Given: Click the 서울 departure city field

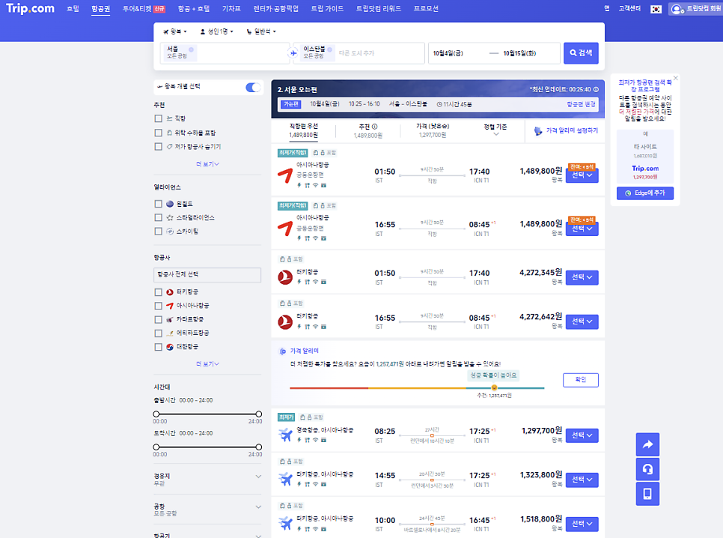Looking at the screenshot, I should pyautogui.click(x=224, y=53).
